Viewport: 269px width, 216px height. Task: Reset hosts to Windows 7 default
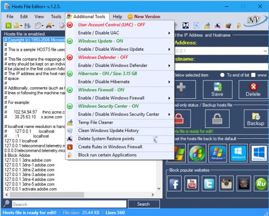pos(217,153)
